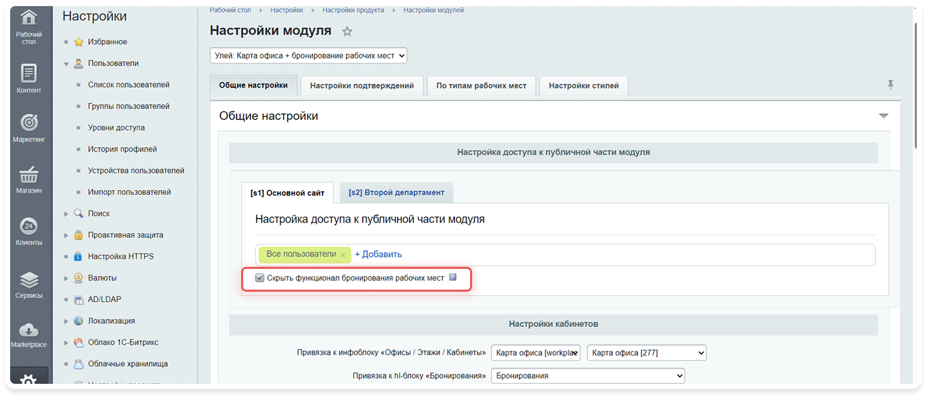Click the + Добавить link
Viewport: 927px width, 398px height.
pyautogui.click(x=378, y=254)
